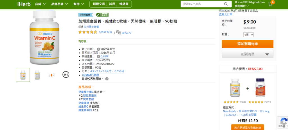Click help icon next to 裝運重量
Screen dimensions: 288x130
98,56
